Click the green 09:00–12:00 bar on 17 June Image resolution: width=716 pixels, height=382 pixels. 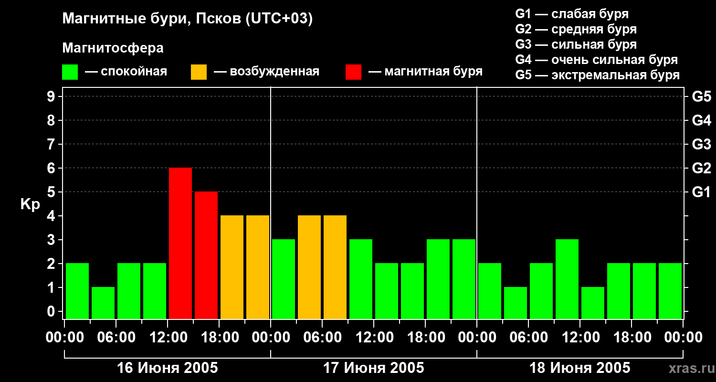(361, 279)
